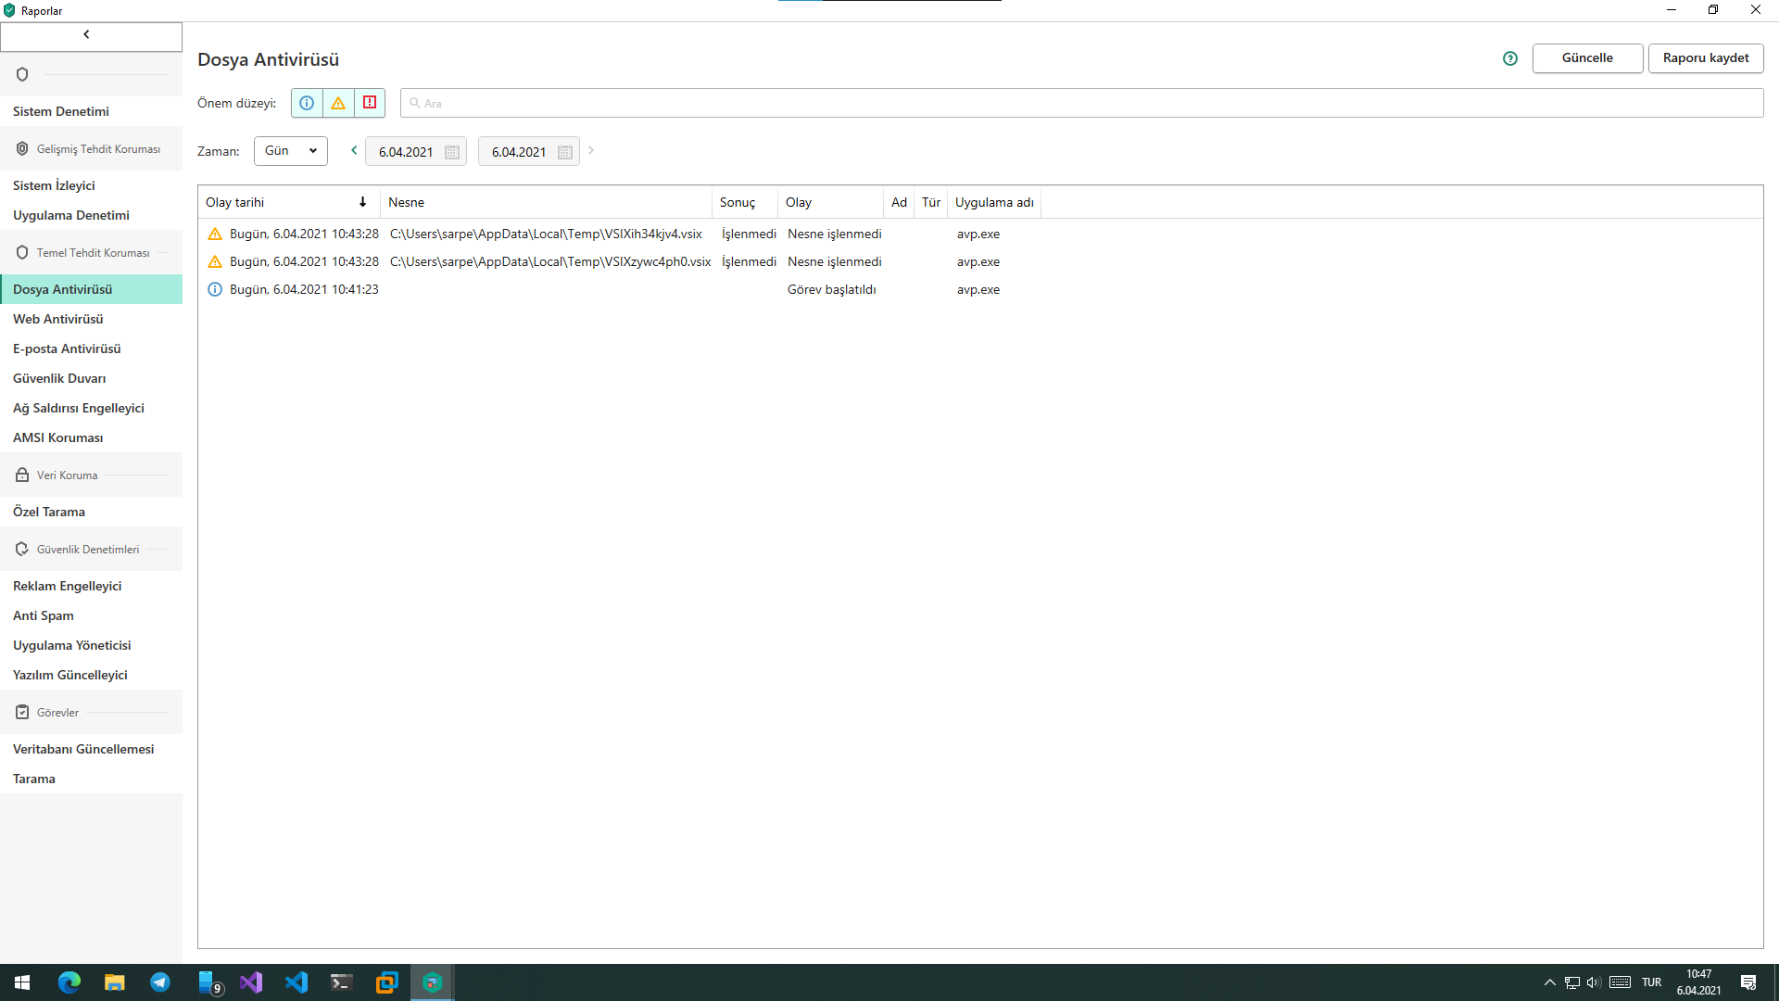
Task: Go to next day arrow
Action: click(x=591, y=150)
